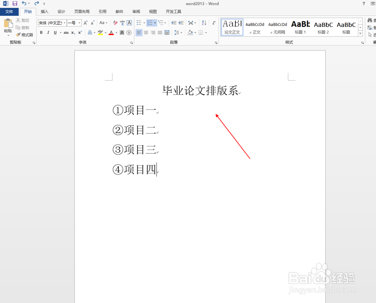This screenshot has height=303, width=376.
Task: Select the 论文正文 style
Action: coord(232,26)
